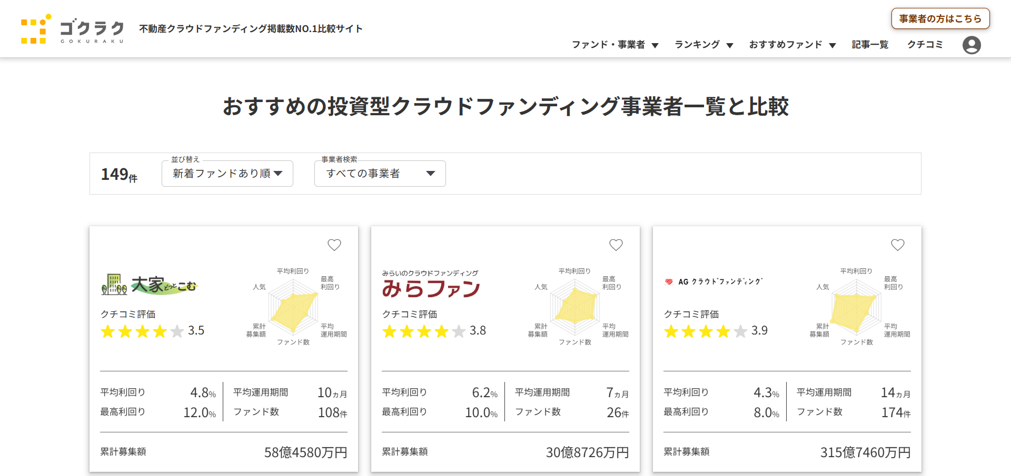Click the 3.9 star rating of AG card
Image resolution: width=1011 pixels, height=476 pixels.
716,331
